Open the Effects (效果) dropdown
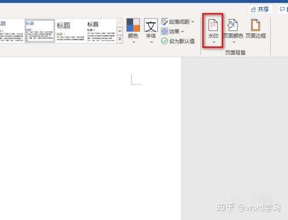The image size is (288, 220). [172, 31]
